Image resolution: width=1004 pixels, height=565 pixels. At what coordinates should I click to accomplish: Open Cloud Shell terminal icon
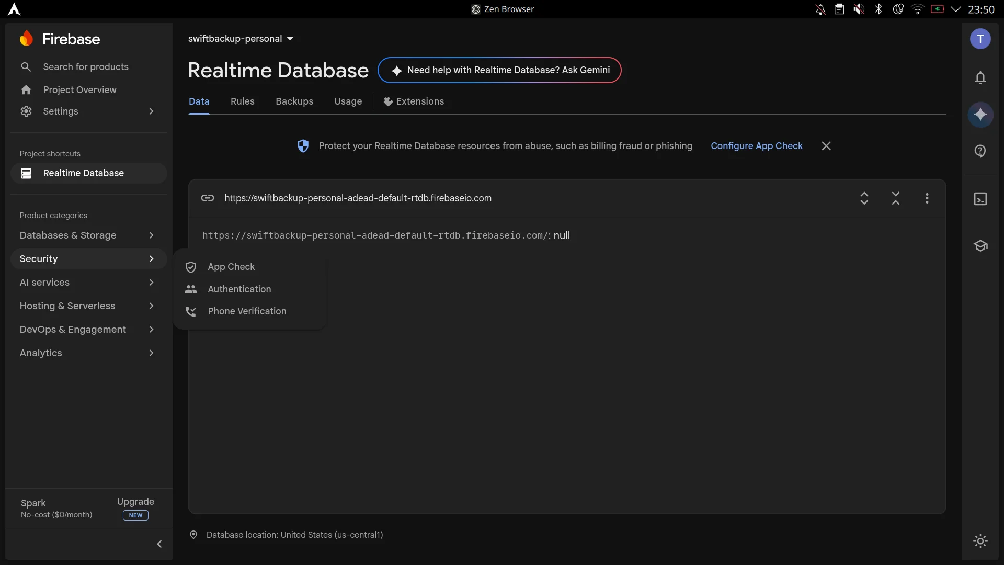click(980, 199)
